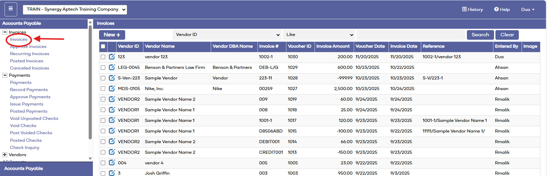Check the box for invoice 008 row

(103, 110)
